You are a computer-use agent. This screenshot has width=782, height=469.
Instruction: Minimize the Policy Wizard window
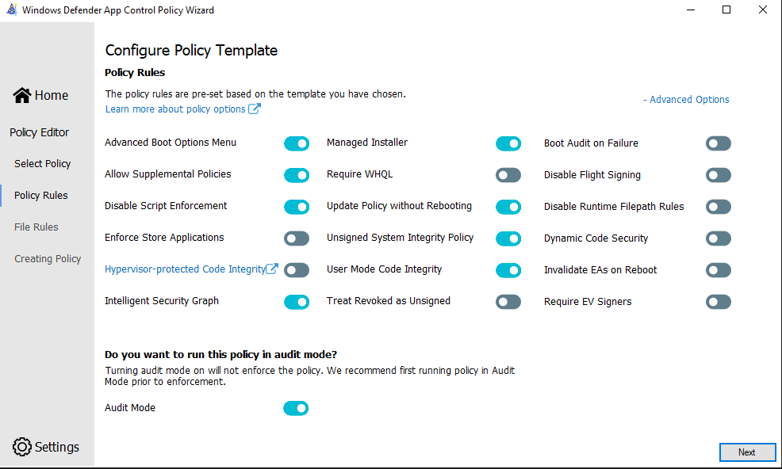691,10
